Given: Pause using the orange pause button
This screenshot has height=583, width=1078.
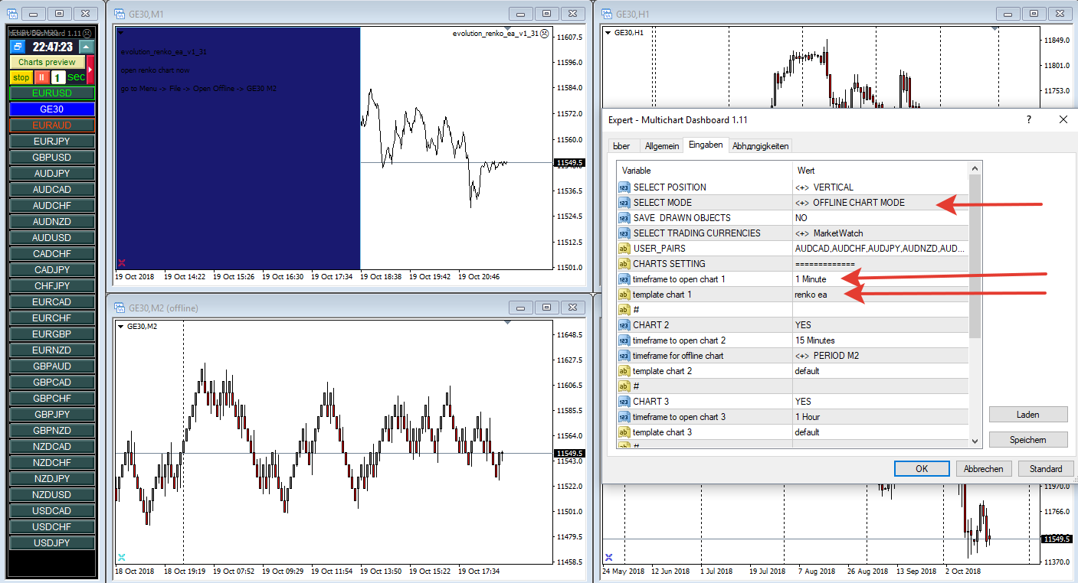Looking at the screenshot, I should (x=41, y=77).
